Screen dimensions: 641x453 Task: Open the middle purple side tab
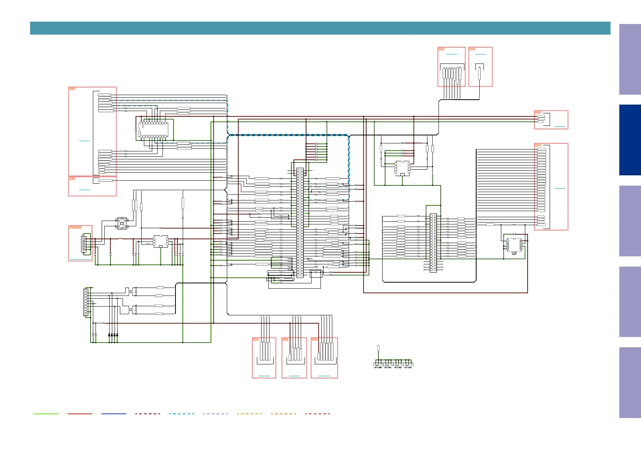click(x=630, y=221)
